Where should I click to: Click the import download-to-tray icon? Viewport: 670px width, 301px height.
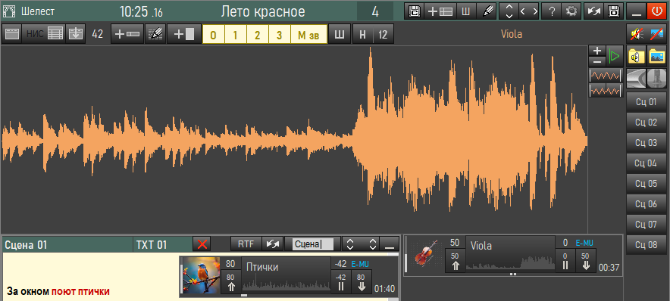tap(75, 34)
